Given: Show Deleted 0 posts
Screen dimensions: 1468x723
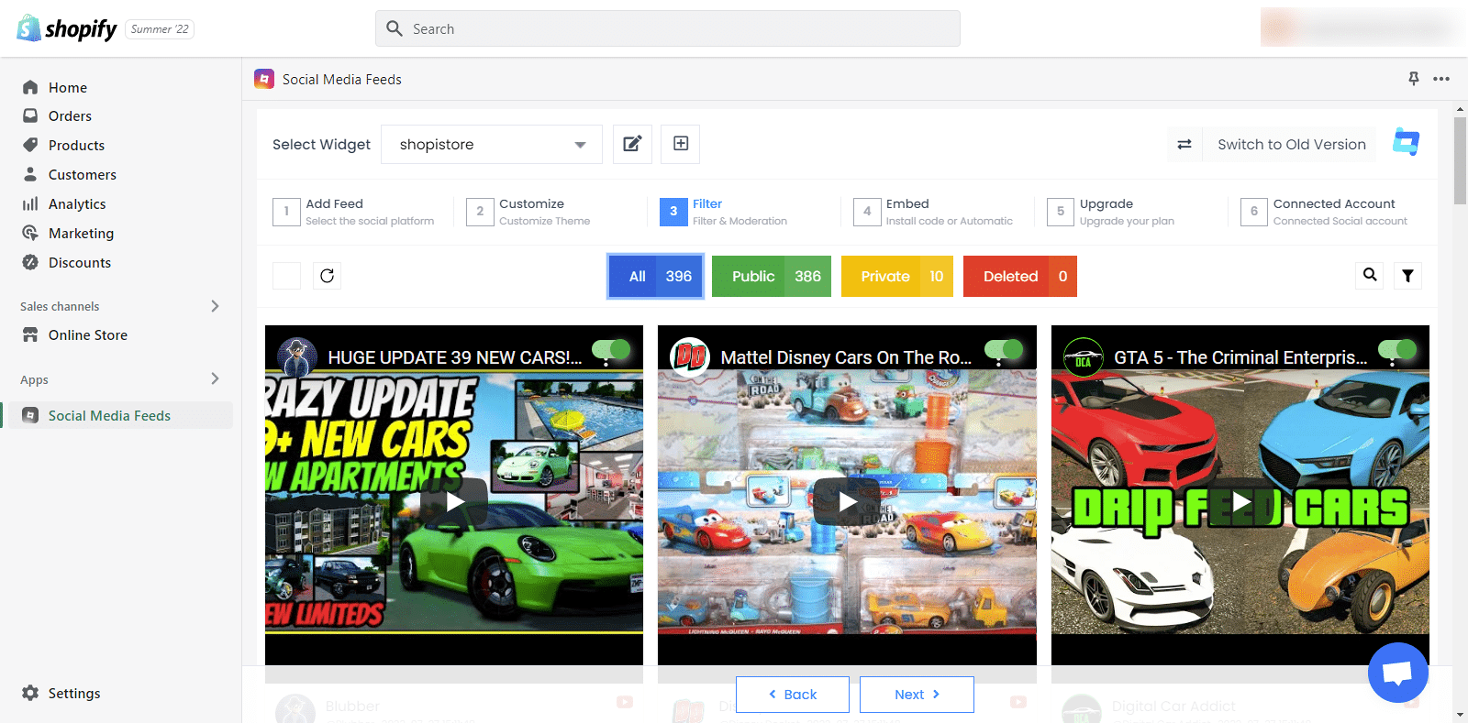Looking at the screenshot, I should coord(1019,276).
